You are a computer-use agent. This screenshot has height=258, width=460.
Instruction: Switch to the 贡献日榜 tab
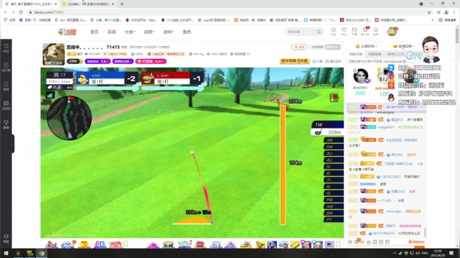[x=356, y=54]
